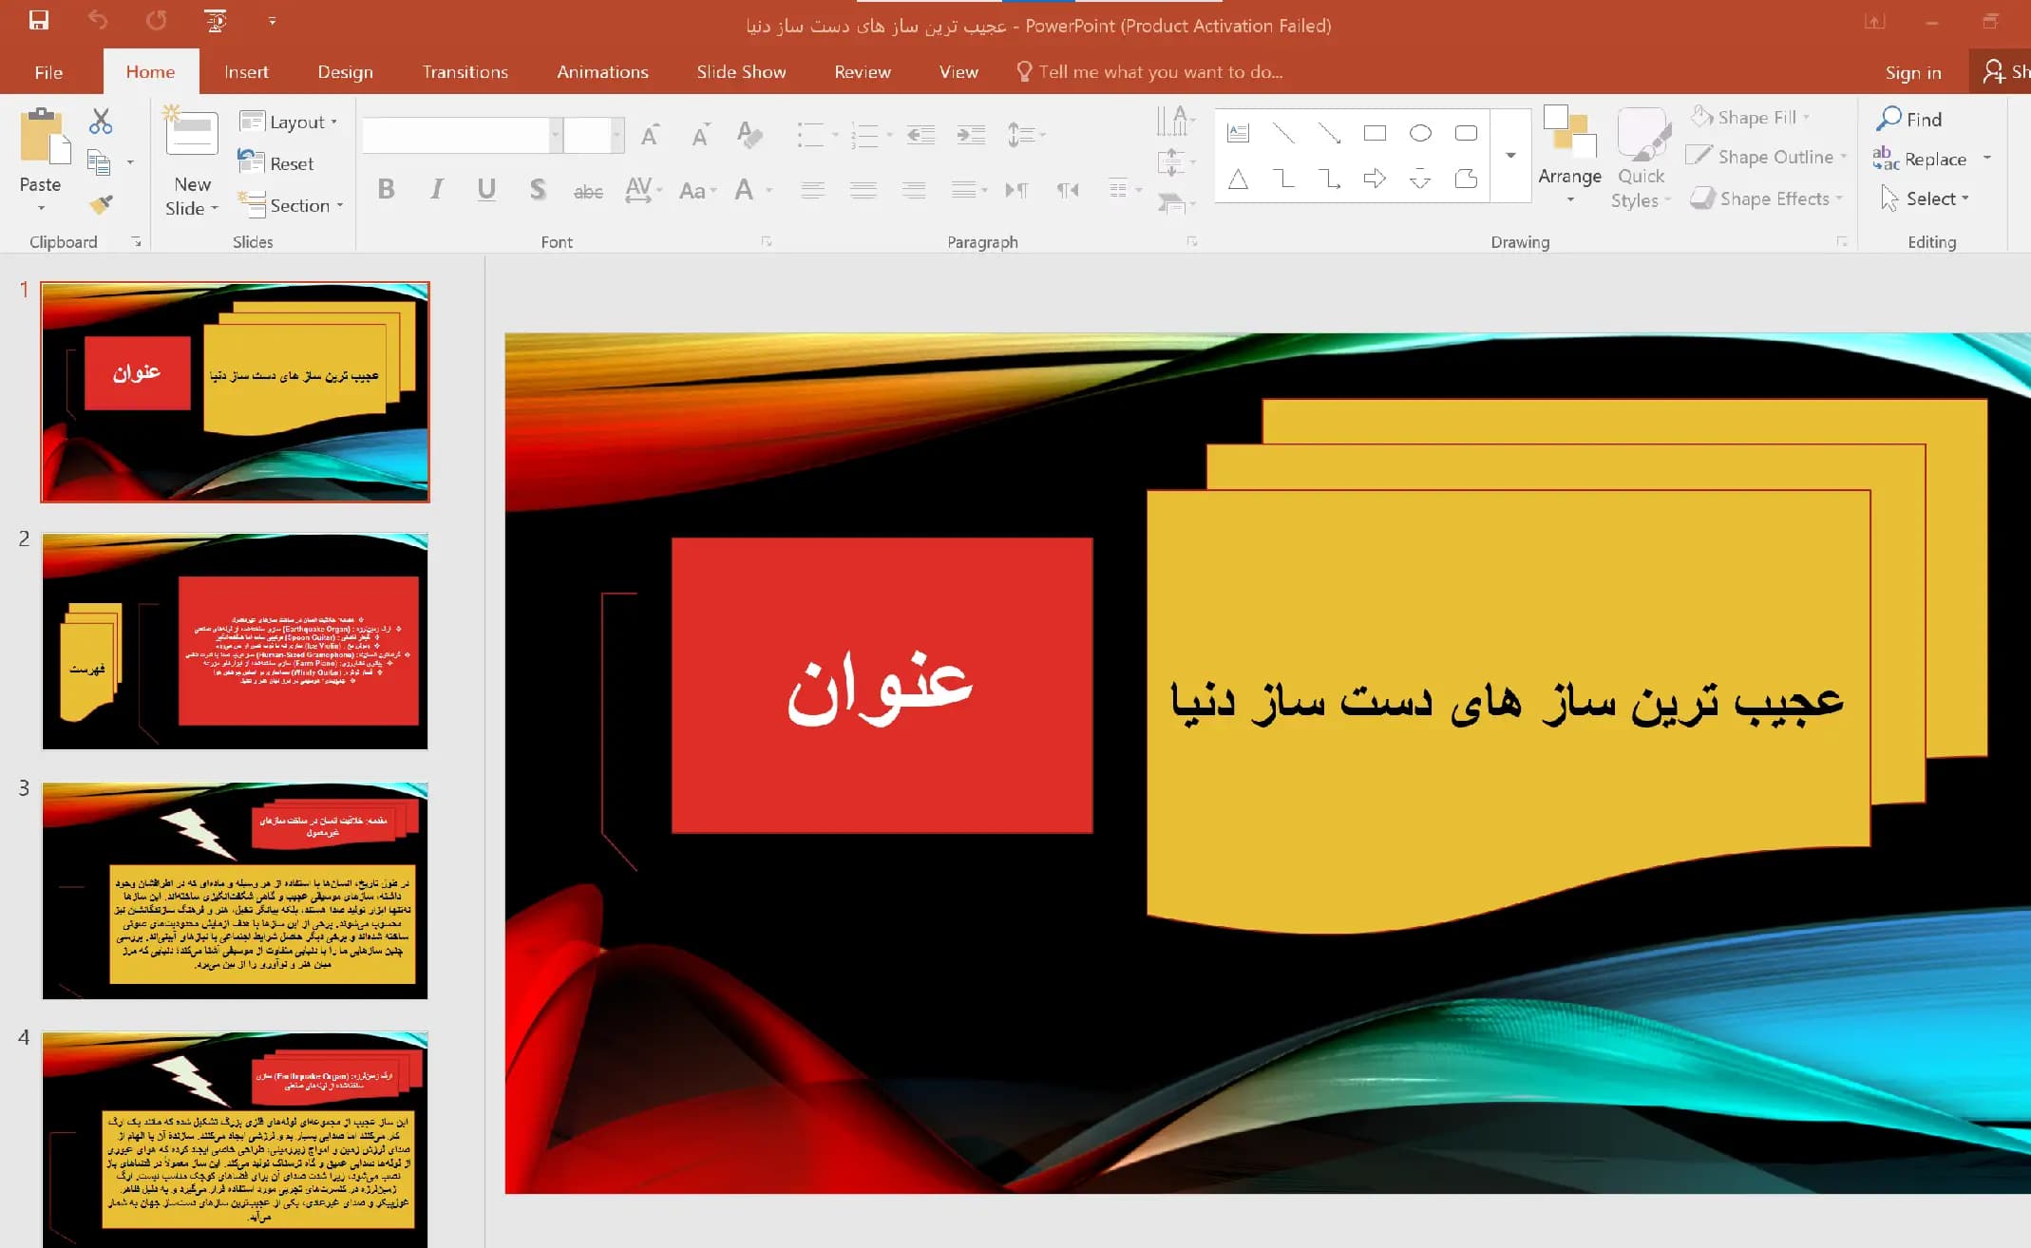Switch to the Insert tab
This screenshot has width=2031, height=1248.
tap(246, 72)
